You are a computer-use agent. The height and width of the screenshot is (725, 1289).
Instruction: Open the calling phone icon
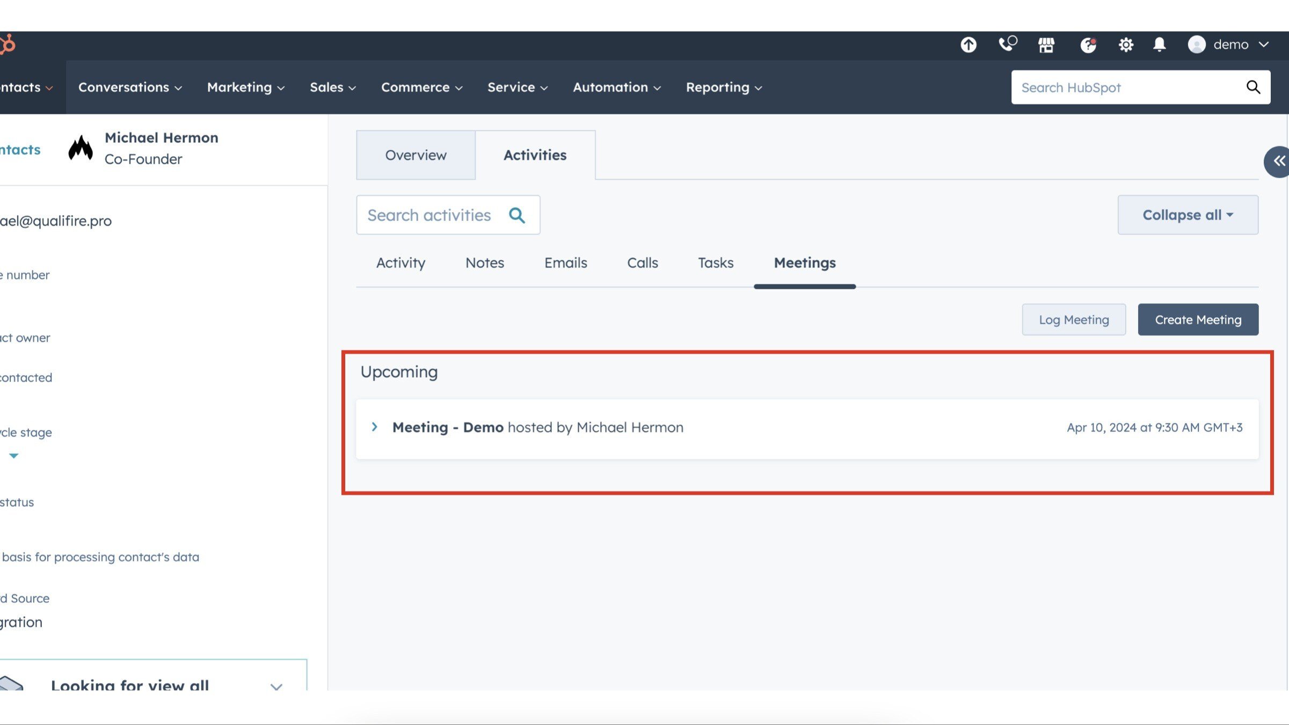pos(1007,44)
